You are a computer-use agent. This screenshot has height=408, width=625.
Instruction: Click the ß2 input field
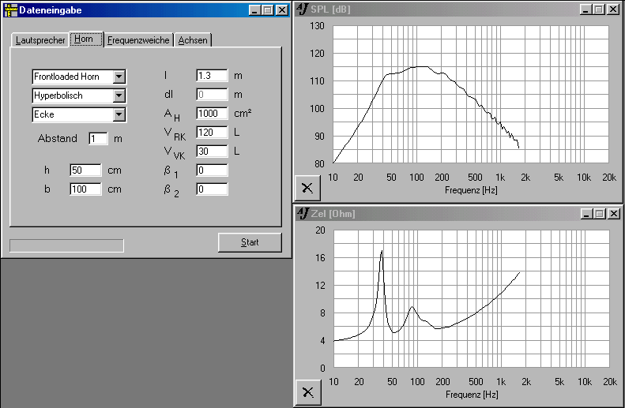212,189
